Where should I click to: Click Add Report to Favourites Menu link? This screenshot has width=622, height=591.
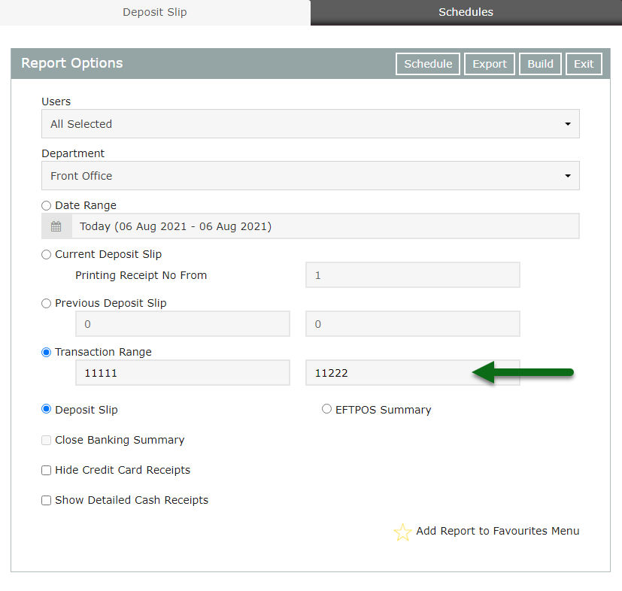[498, 531]
